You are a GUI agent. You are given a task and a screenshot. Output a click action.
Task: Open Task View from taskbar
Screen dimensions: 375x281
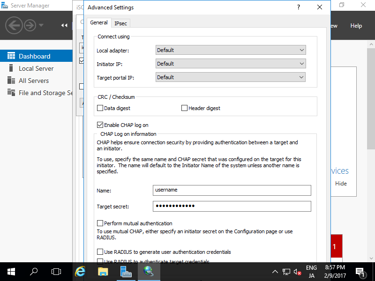click(56, 272)
